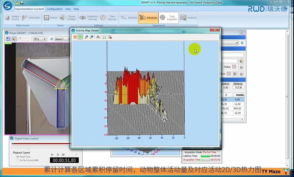This screenshot has height=177, width=294.
Task: Toggle Player window display mode icon
Action: pos(8,39)
